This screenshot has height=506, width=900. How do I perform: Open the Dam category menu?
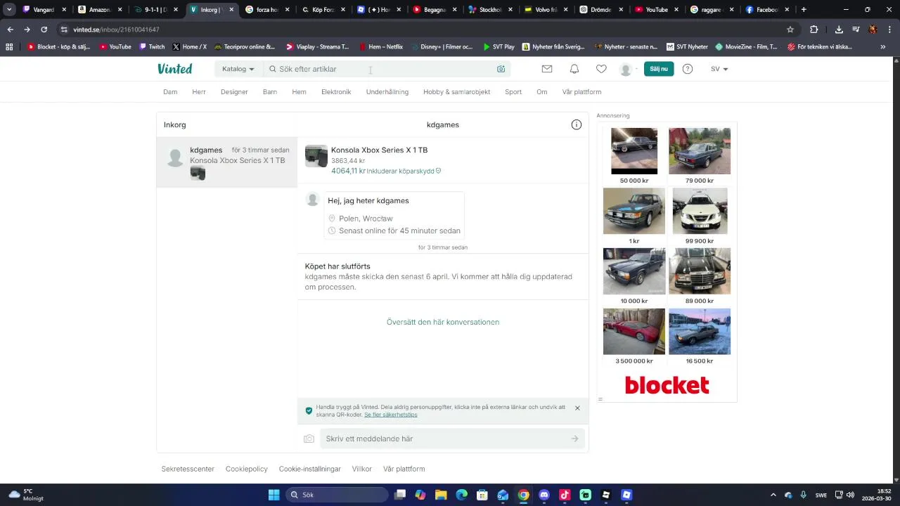point(170,92)
